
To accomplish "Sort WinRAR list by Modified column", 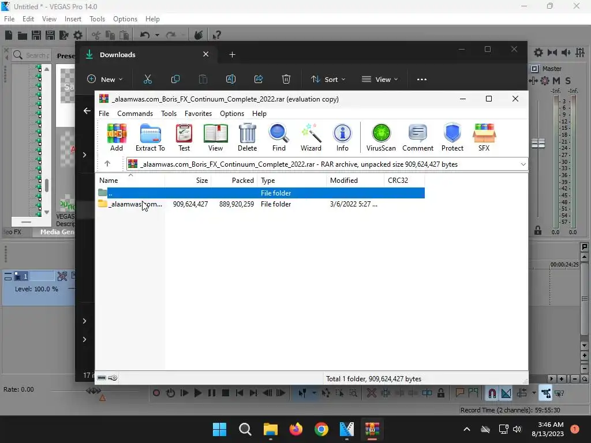I will click(x=355, y=181).
